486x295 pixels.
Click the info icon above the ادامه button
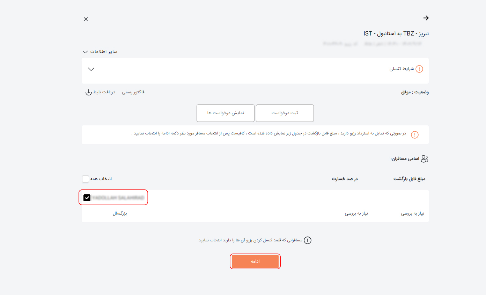[308, 240]
